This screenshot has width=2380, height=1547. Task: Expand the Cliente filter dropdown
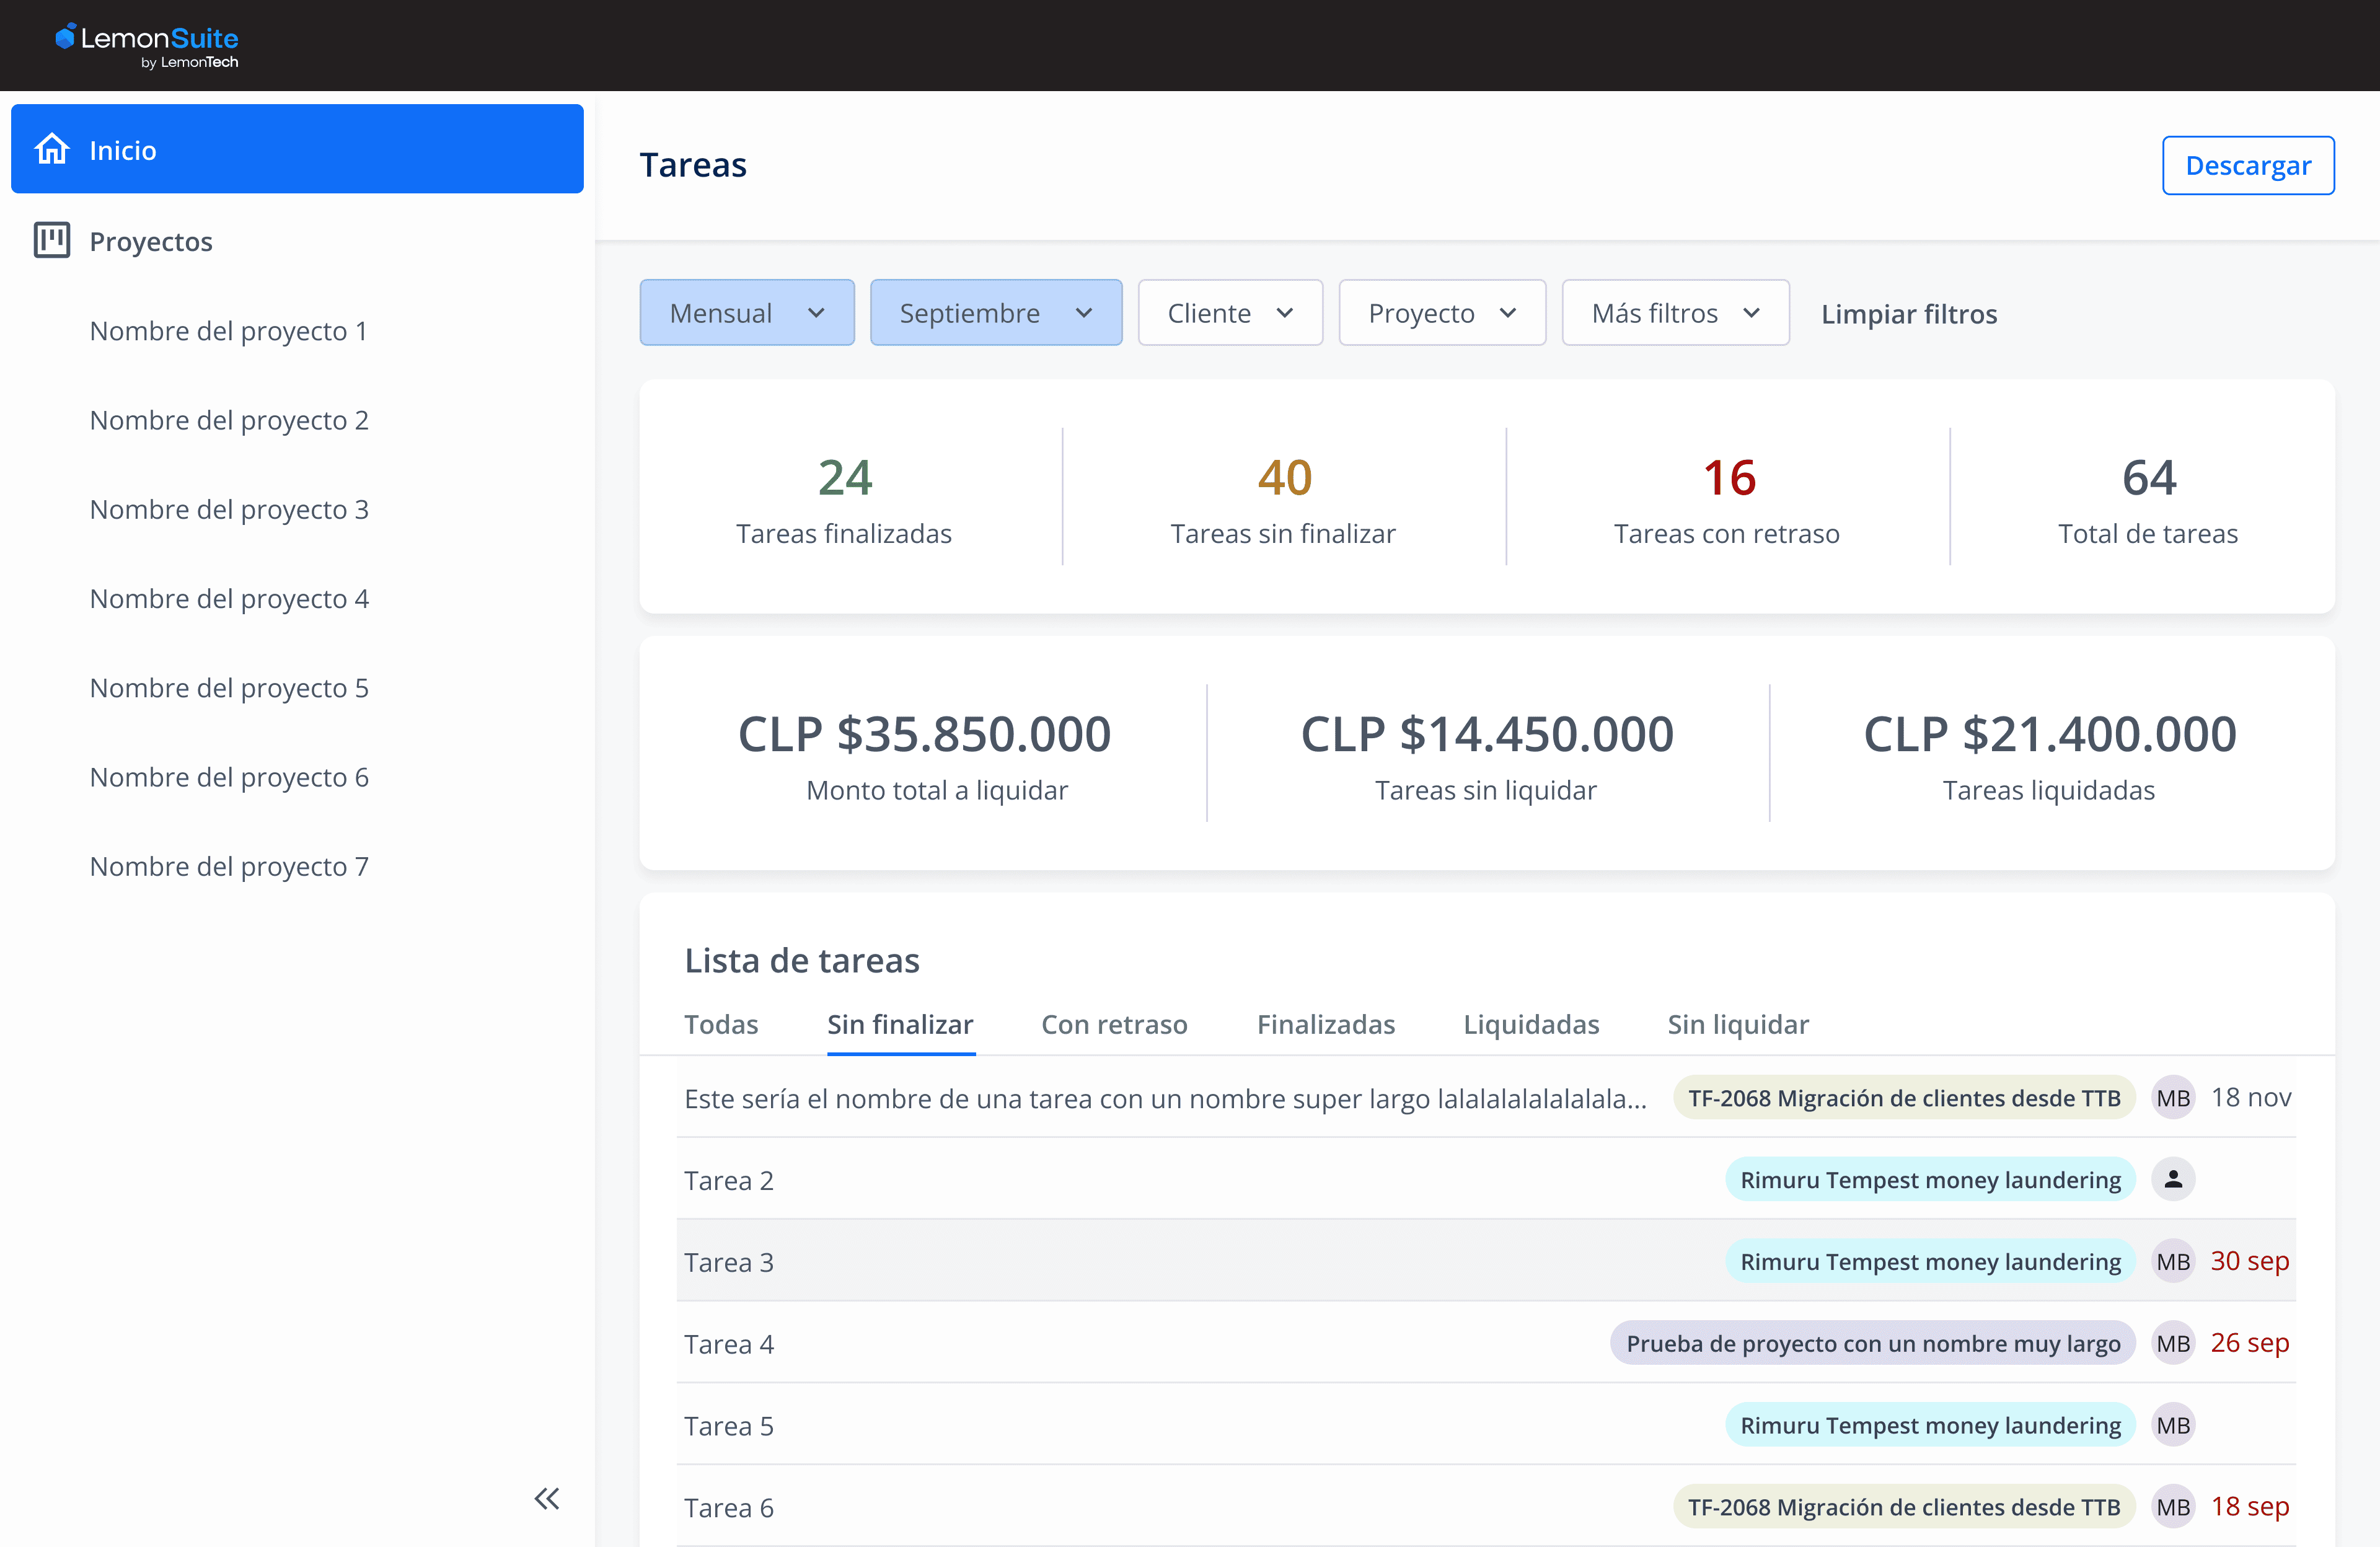[x=1230, y=313]
